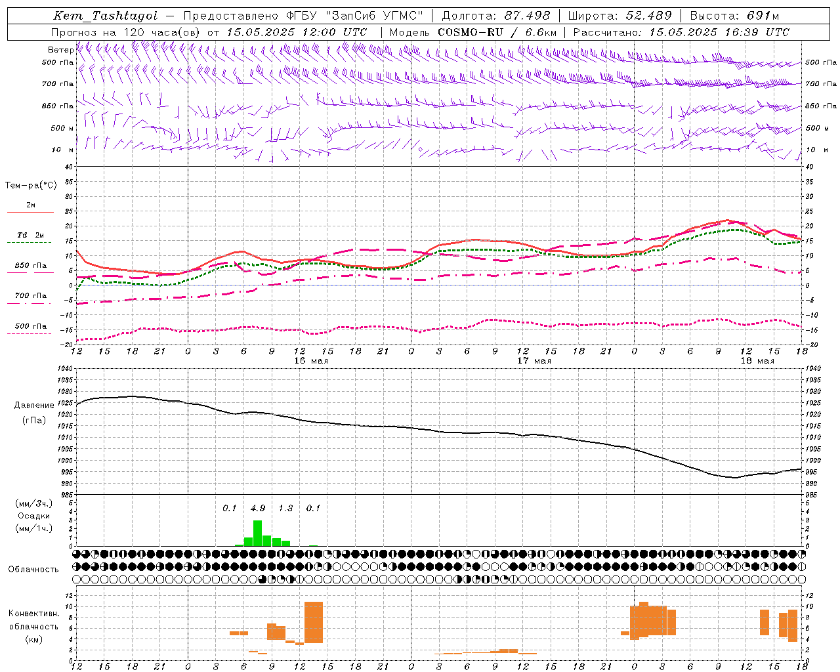The image size is (840, 672).
Task: Click the 17 мая date label
Action: click(534, 360)
